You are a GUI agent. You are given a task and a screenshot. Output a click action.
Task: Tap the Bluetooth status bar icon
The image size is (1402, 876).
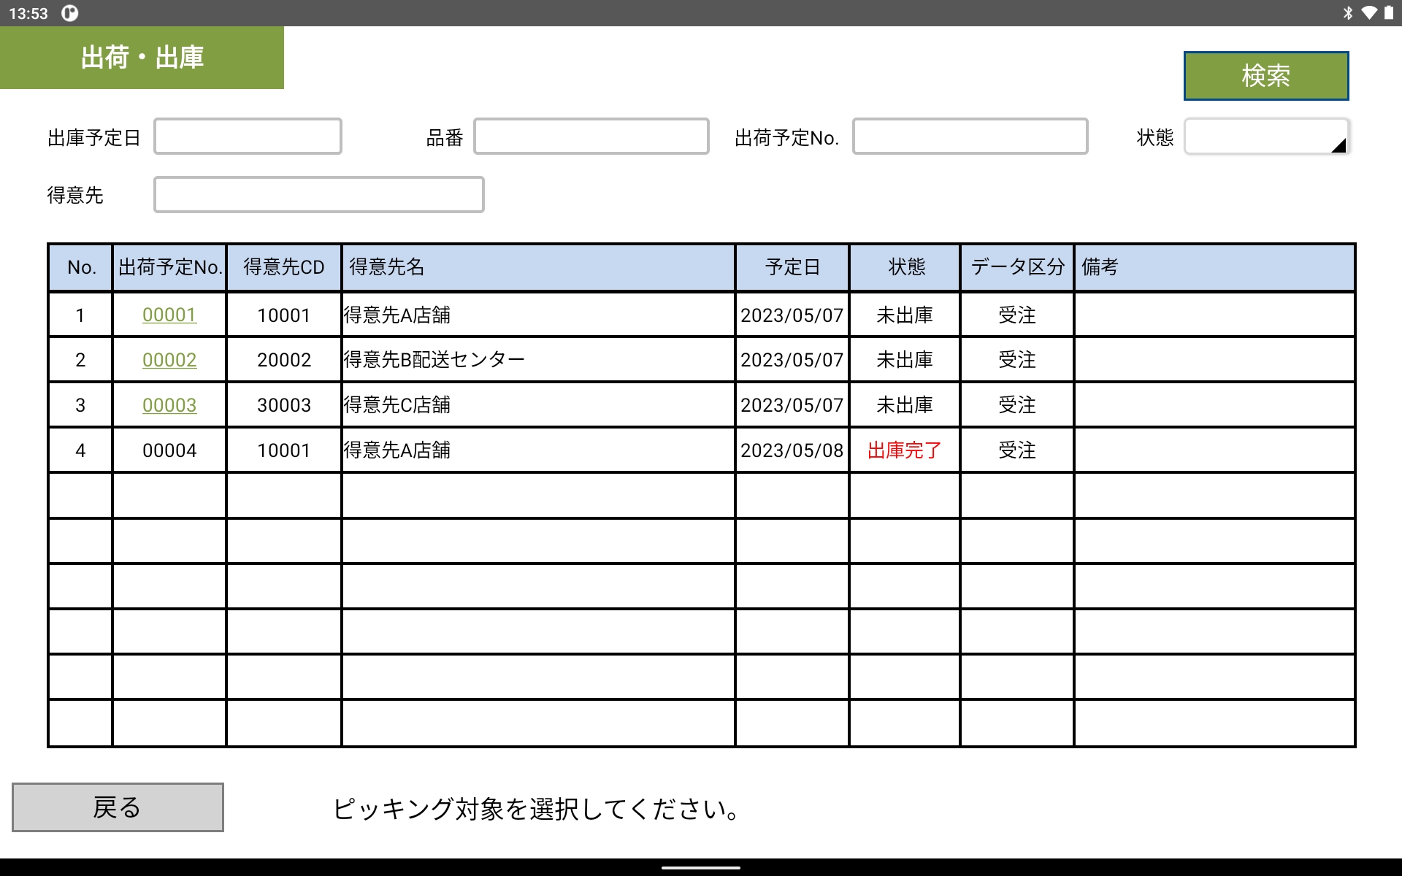click(1348, 13)
